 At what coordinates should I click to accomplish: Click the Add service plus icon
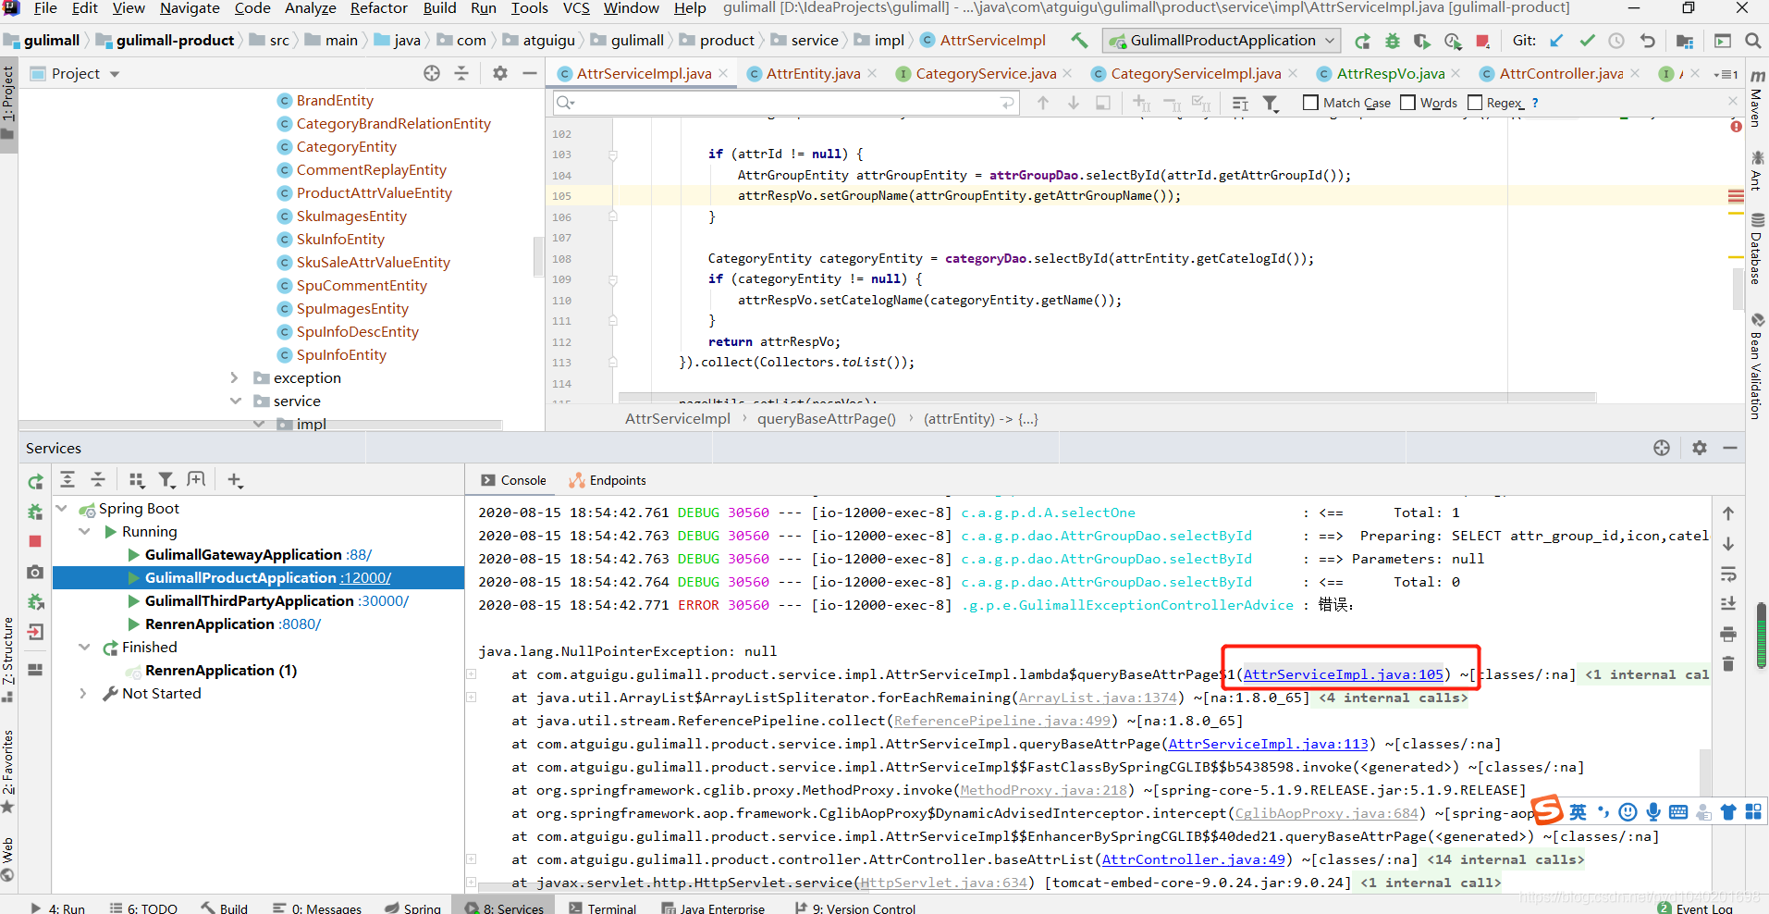pos(235,479)
